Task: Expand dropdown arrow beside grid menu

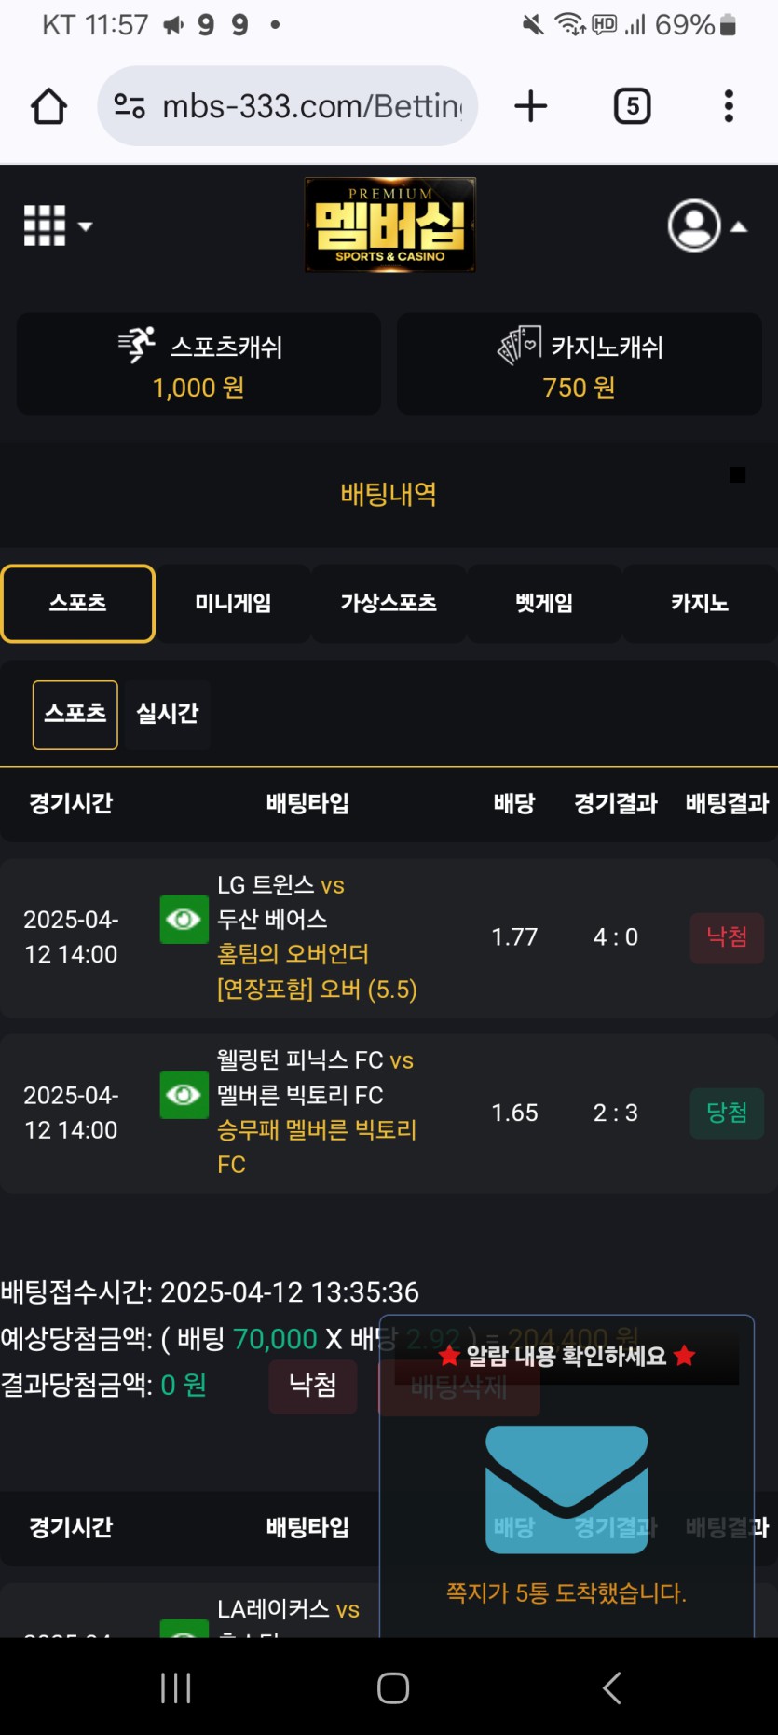Action: tap(86, 226)
